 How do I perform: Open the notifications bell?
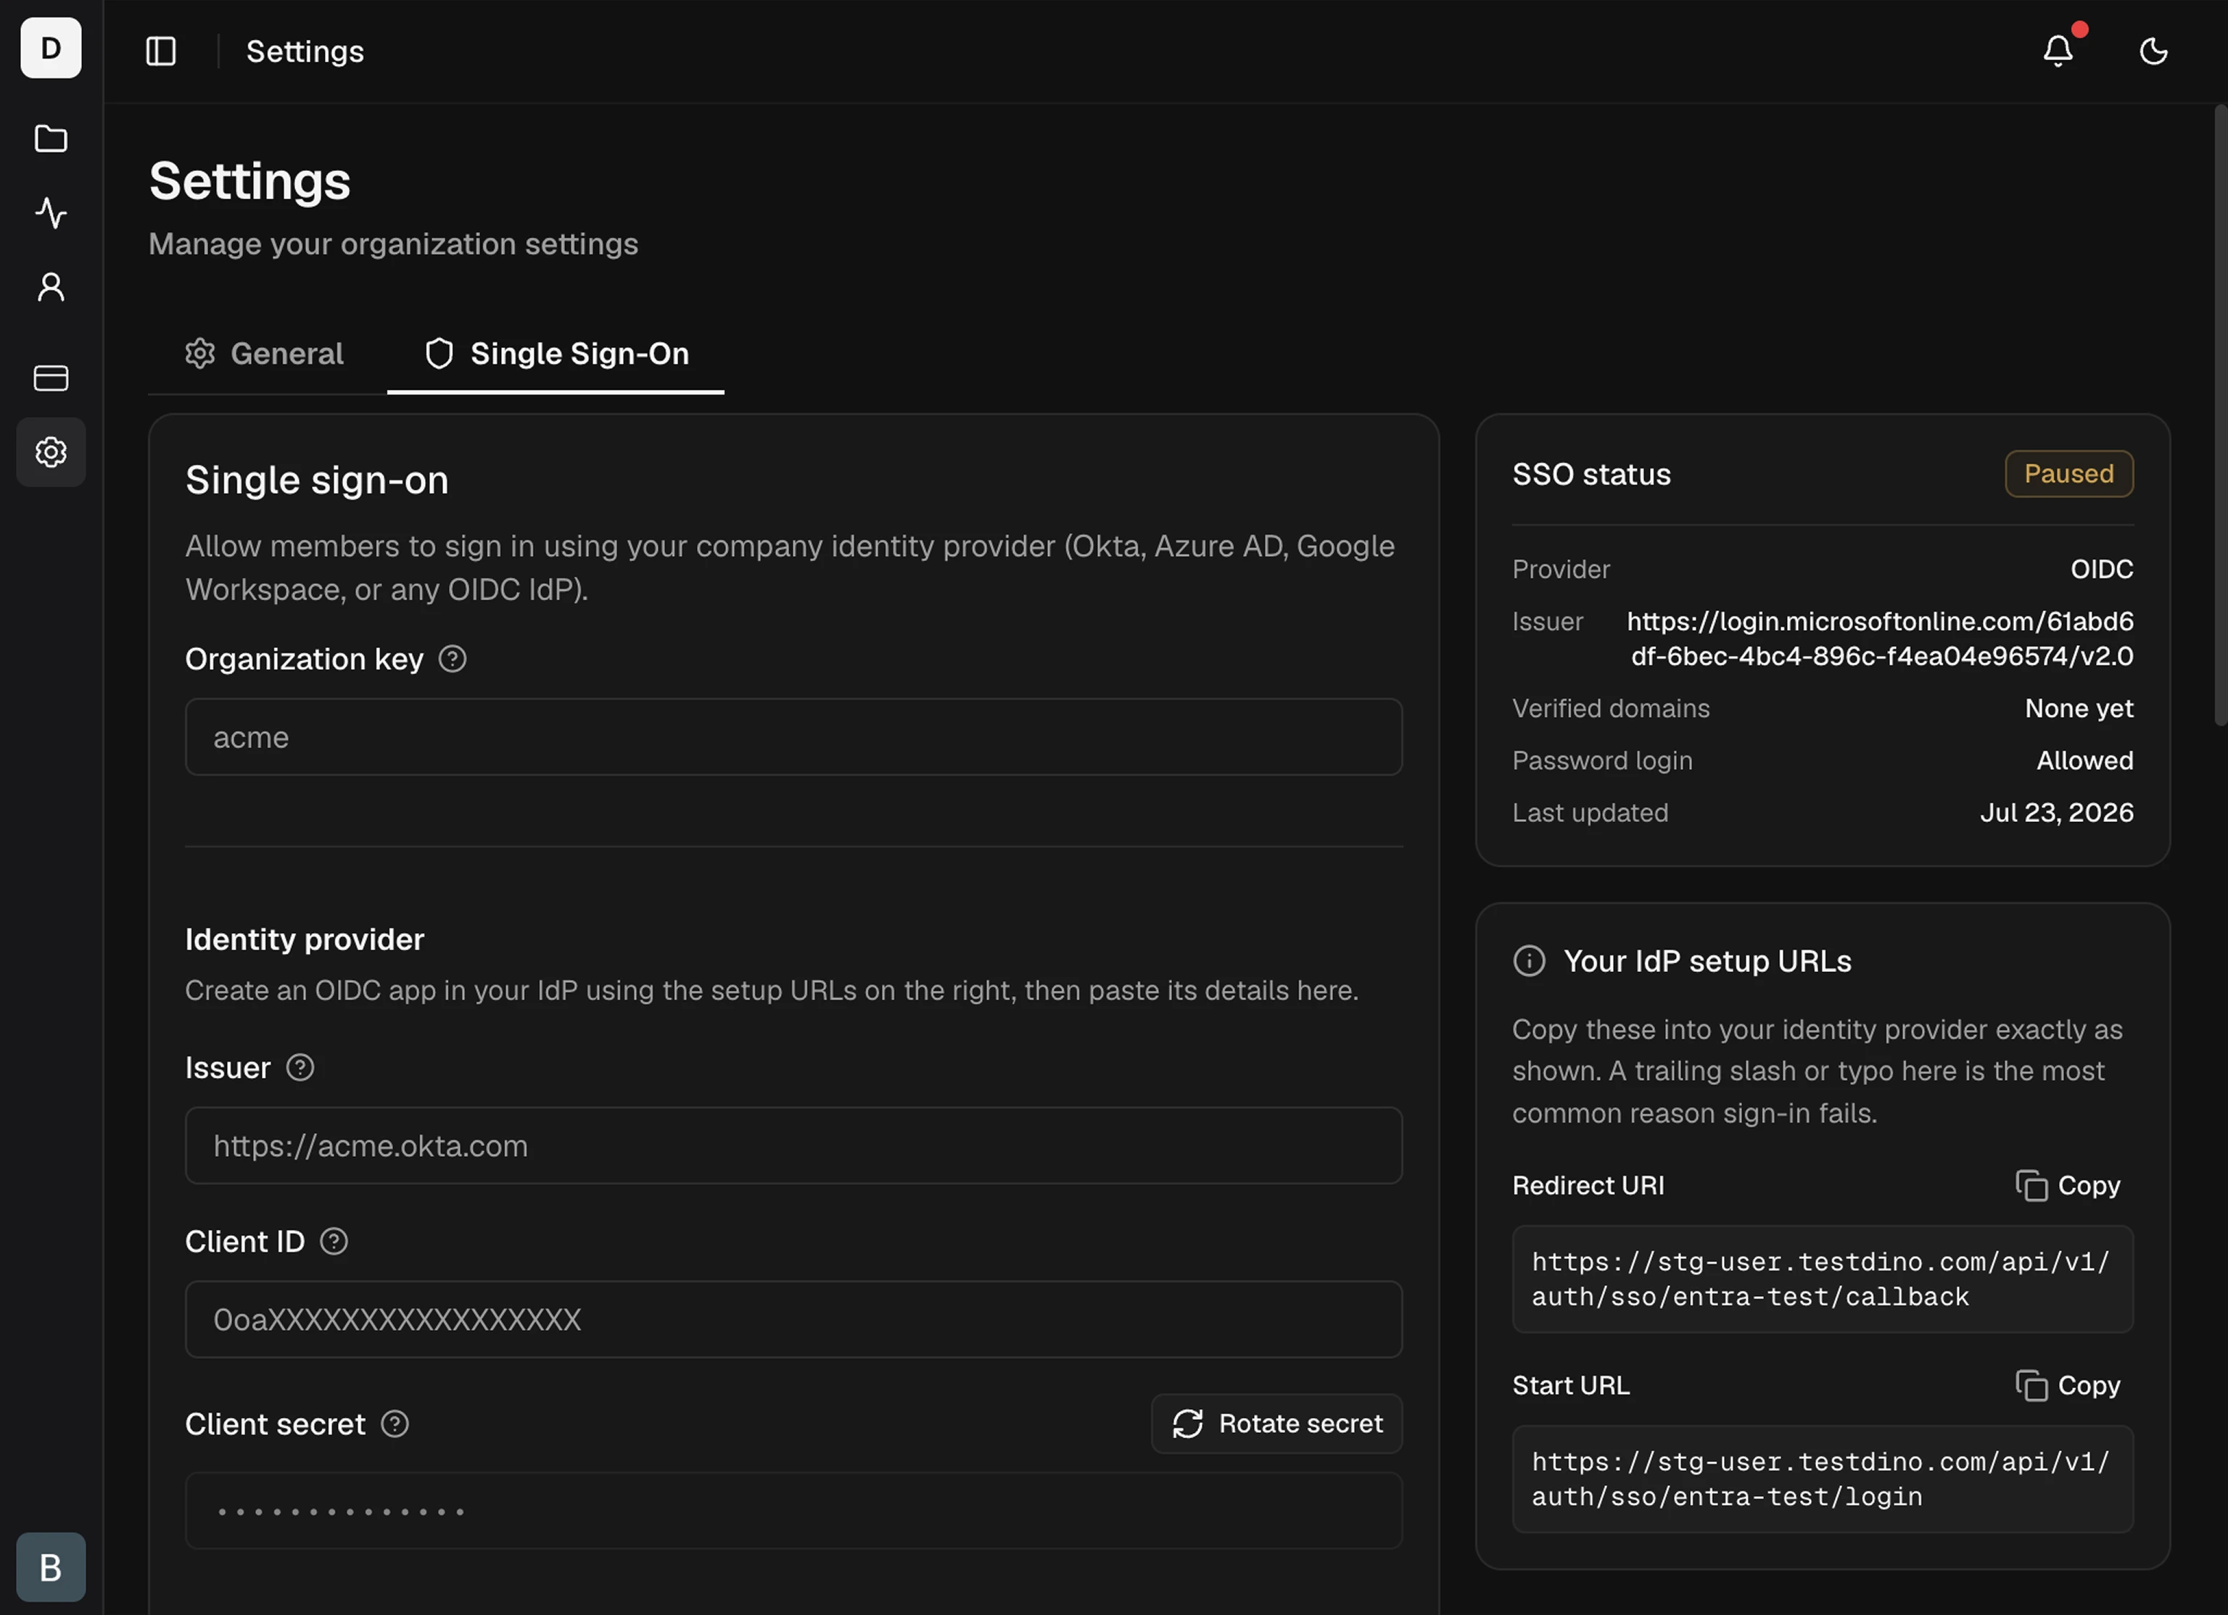click(x=2058, y=51)
